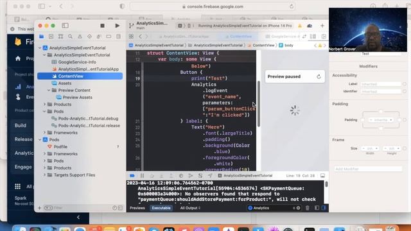The height and width of the screenshot is (231, 411).
Task: Open Environment Overrides icon
Action: [200, 176]
